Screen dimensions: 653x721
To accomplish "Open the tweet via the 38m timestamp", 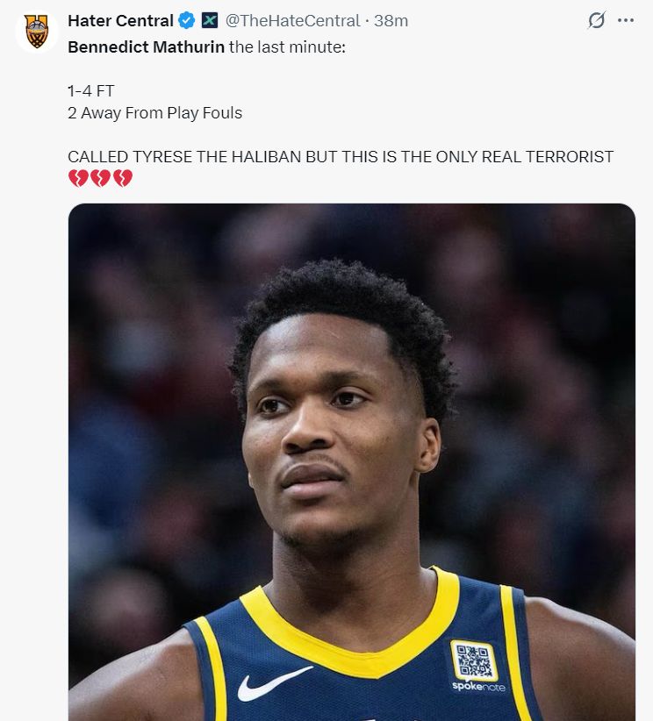I will point(391,21).
